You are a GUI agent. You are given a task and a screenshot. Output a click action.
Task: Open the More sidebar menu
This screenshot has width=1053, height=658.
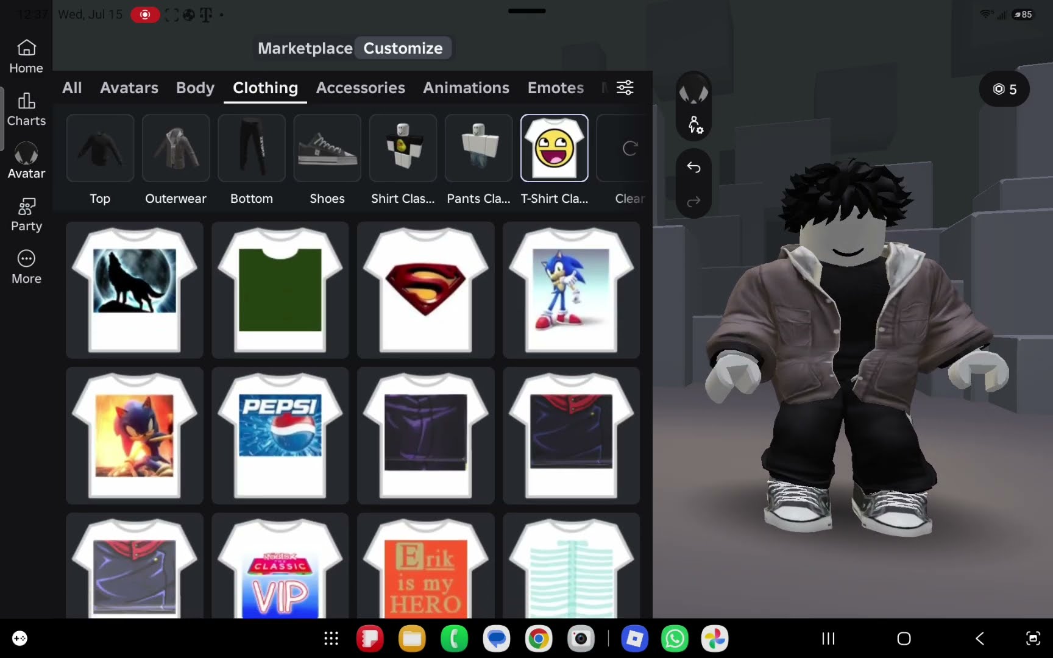26,267
